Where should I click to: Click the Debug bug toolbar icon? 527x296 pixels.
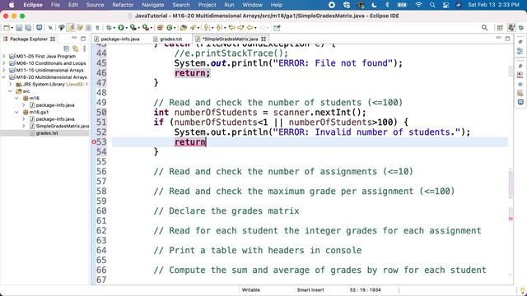point(109,28)
